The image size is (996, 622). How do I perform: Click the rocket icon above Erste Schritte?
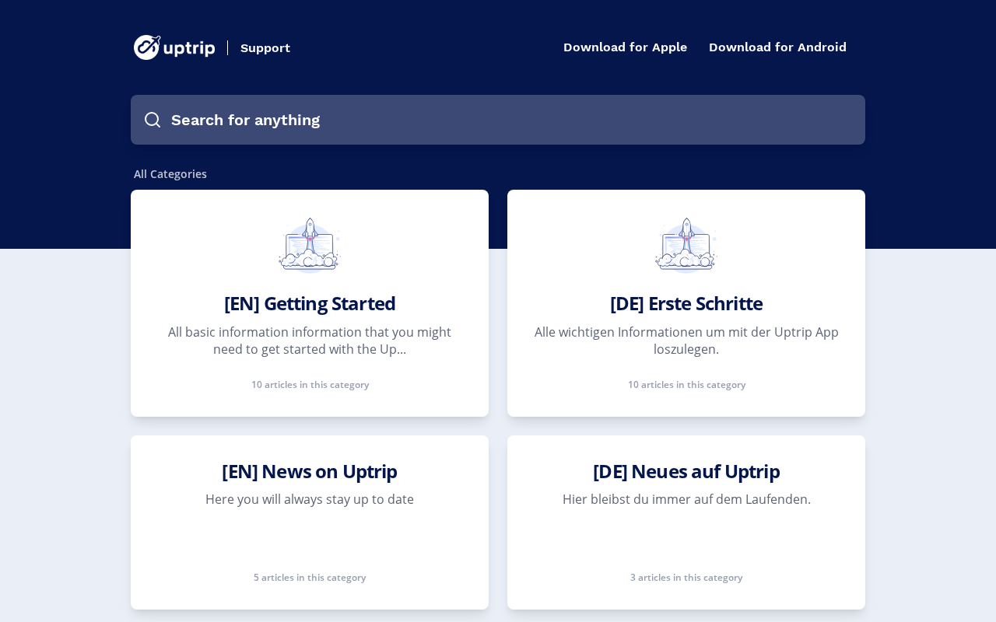tap(686, 245)
